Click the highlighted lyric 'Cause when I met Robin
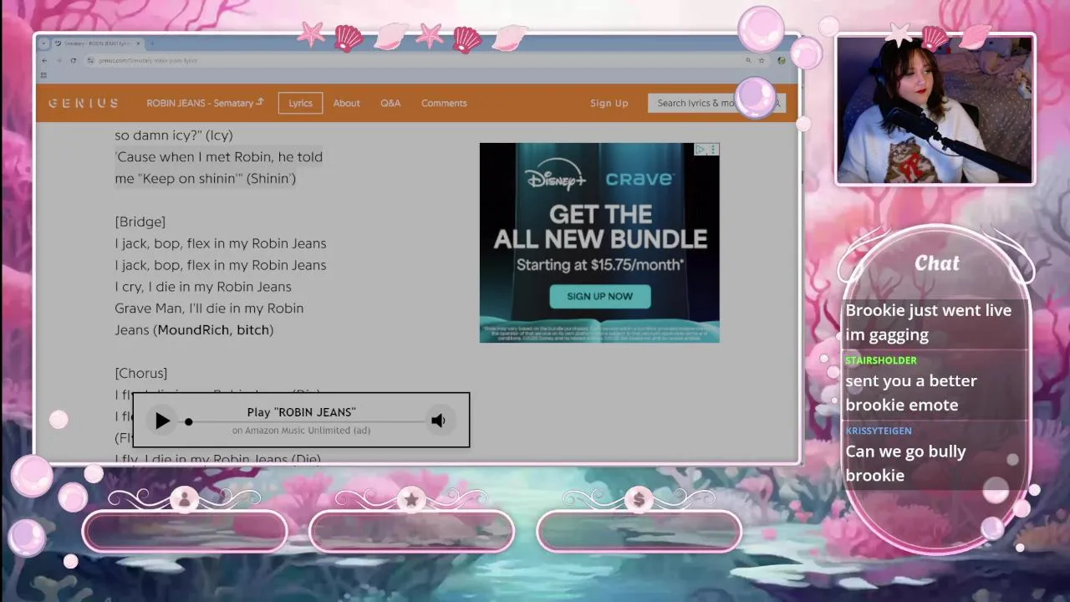This screenshot has width=1070, height=602. 218,167
